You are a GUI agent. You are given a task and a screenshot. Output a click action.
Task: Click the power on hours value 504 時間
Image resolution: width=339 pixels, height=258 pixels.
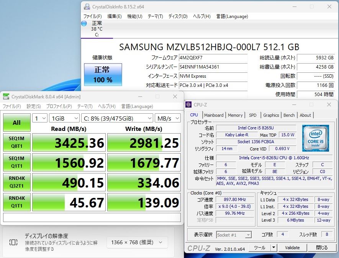click(316, 95)
